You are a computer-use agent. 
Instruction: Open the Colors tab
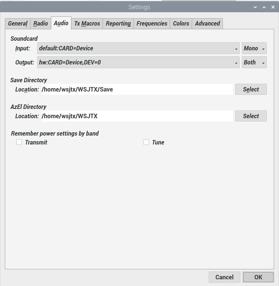coord(181,23)
